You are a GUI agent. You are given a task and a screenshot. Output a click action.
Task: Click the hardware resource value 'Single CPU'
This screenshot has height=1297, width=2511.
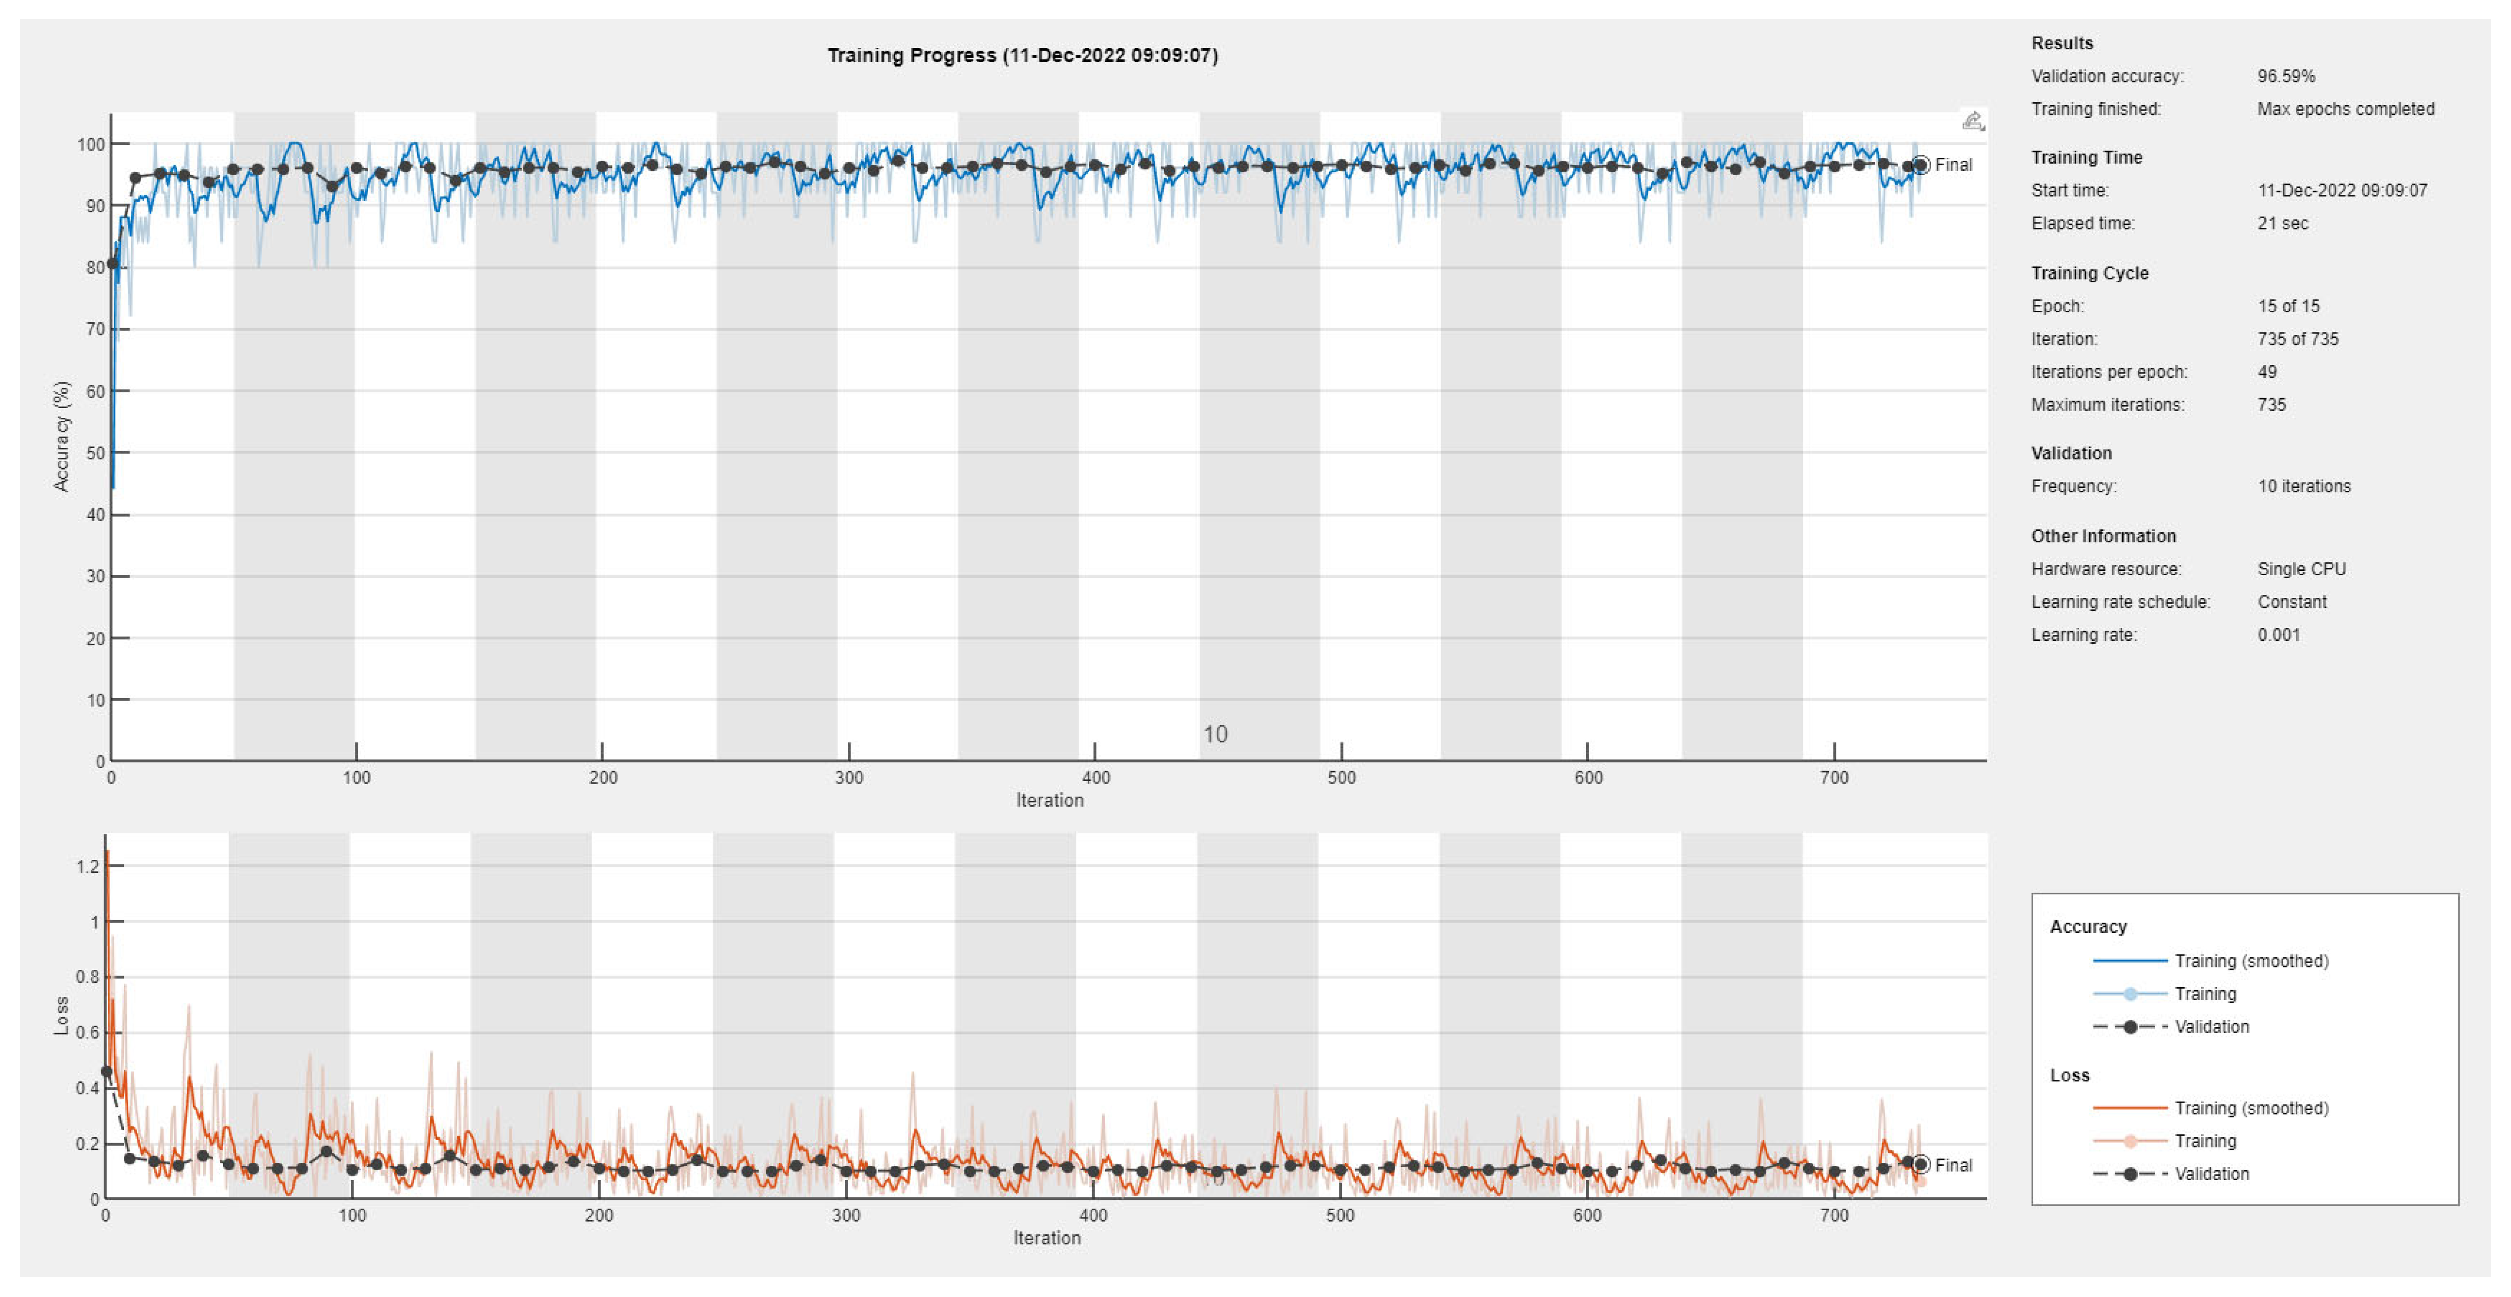(x=2301, y=569)
